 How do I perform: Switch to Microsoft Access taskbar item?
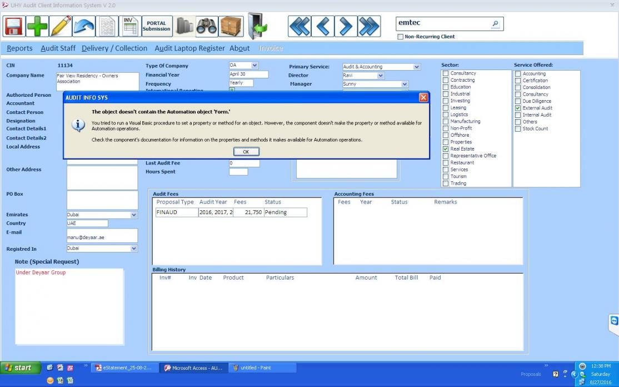click(193, 368)
